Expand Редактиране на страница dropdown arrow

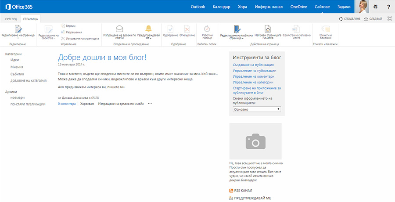18,38
